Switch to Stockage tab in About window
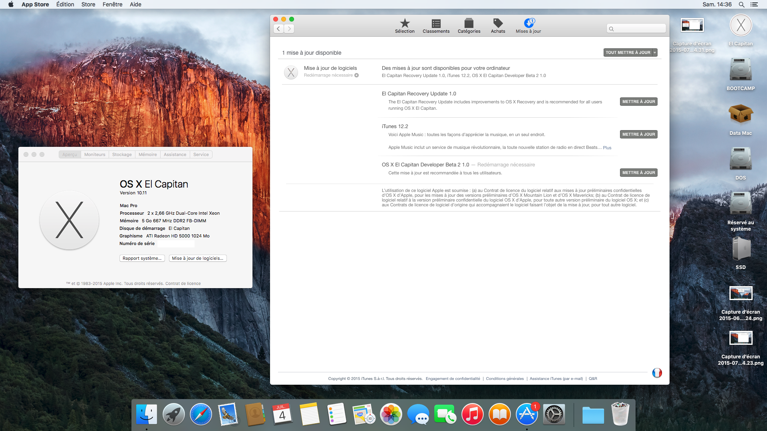767x431 pixels. coord(122,154)
